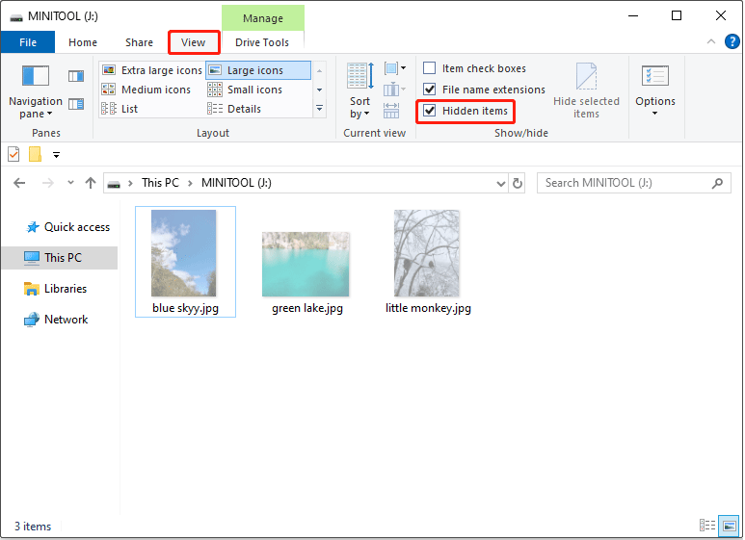This screenshot has width=745, height=540.
Task: Click the Add columns icon
Action: (395, 89)
